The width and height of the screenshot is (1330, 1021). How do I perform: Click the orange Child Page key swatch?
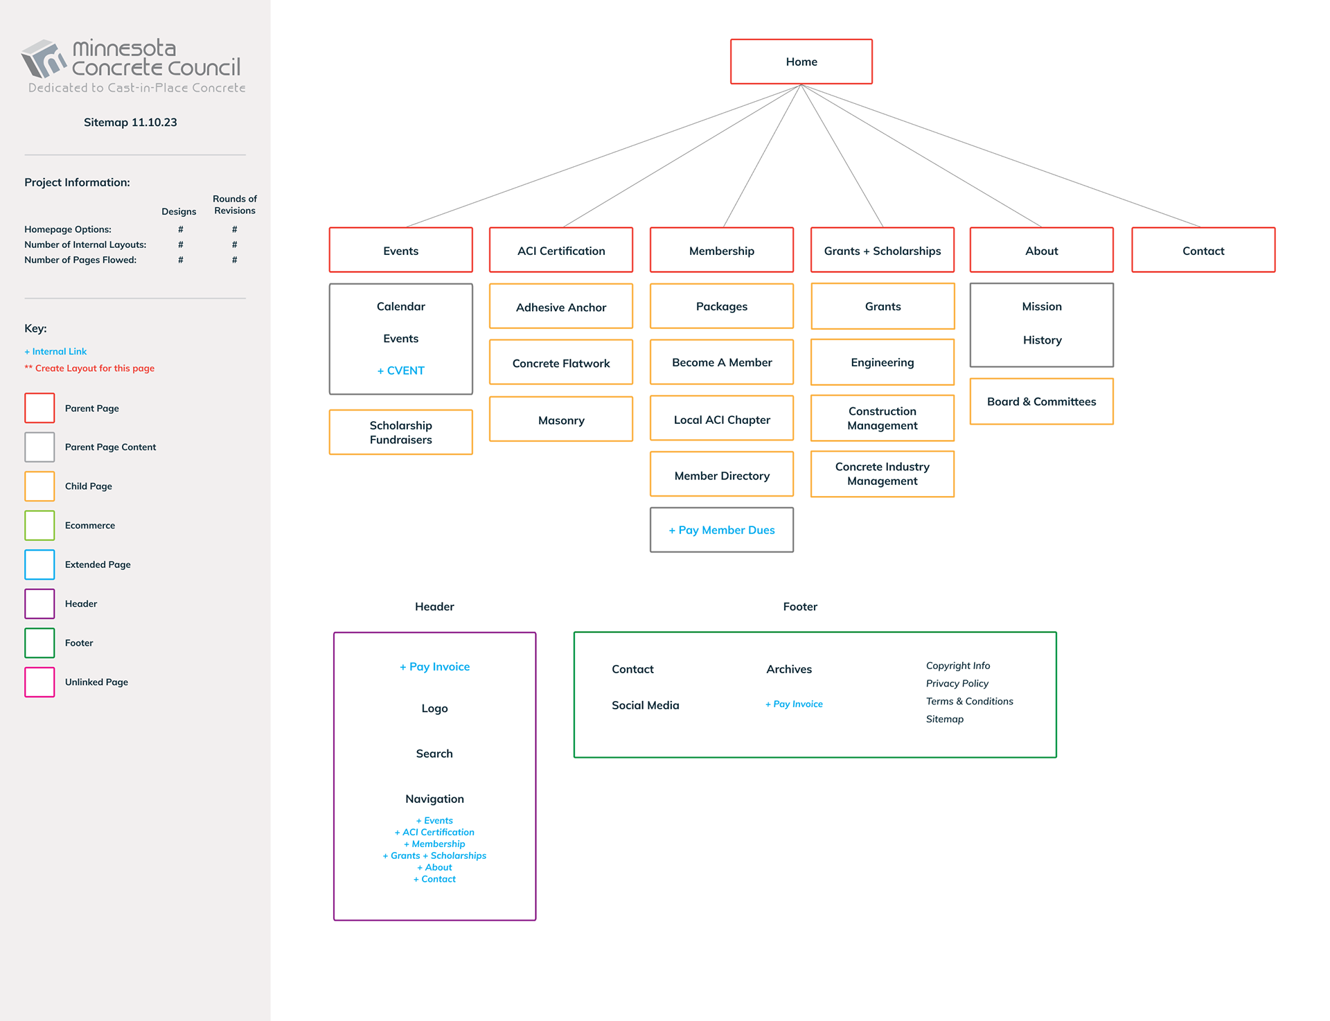(x=39, y=486)
